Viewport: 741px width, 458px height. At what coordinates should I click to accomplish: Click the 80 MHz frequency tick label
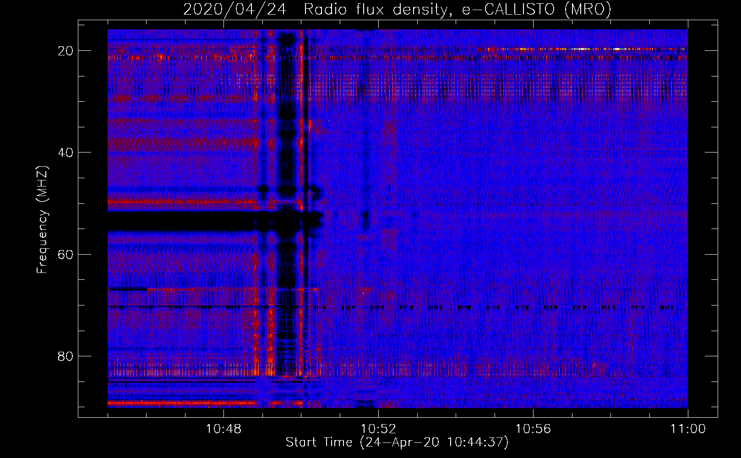tap(65, 356)
